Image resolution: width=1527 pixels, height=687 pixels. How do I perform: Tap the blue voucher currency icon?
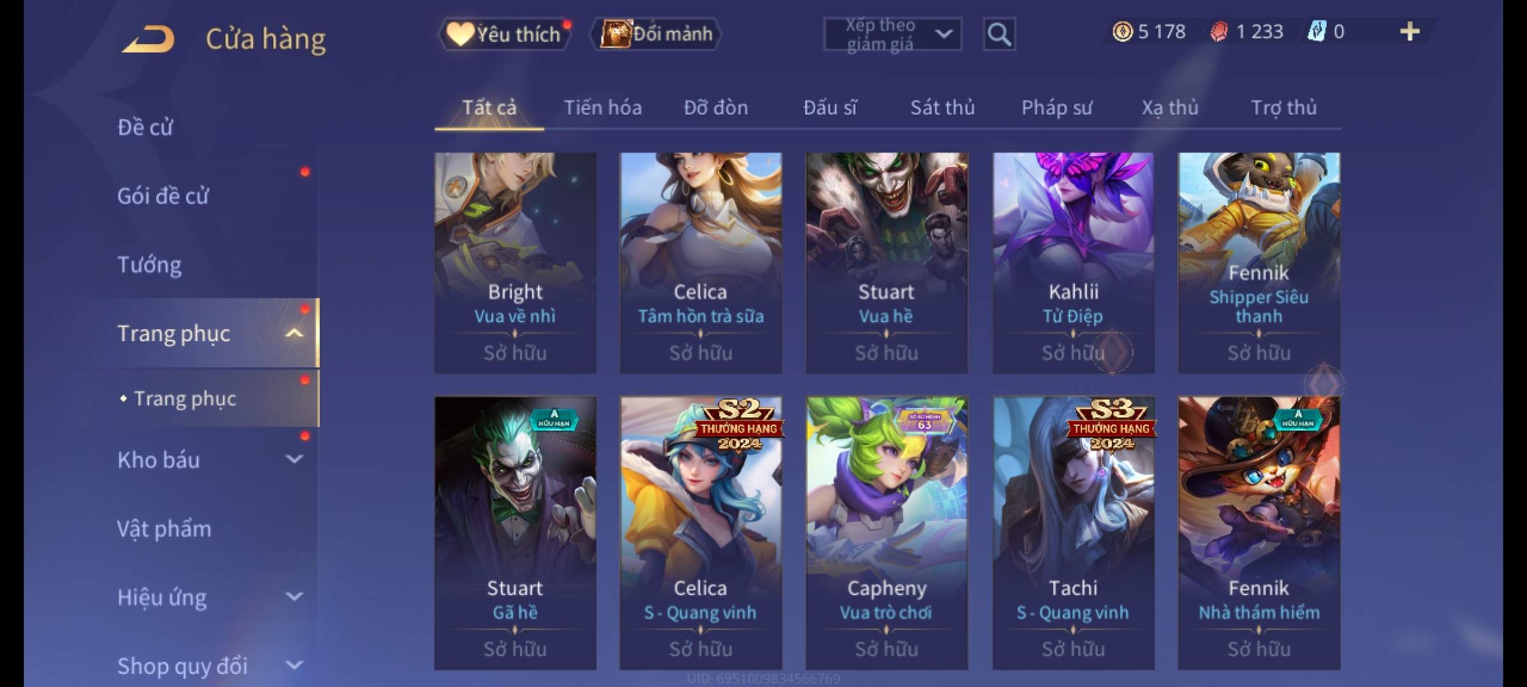point(1316,31)
